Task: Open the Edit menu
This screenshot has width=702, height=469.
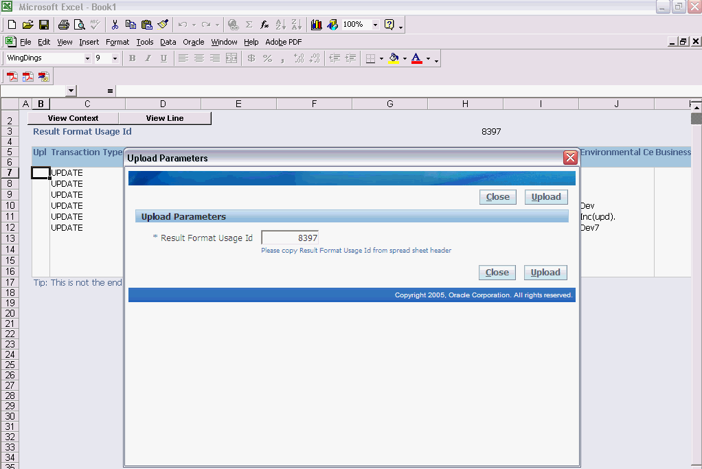Action: (x=44, y=42)
